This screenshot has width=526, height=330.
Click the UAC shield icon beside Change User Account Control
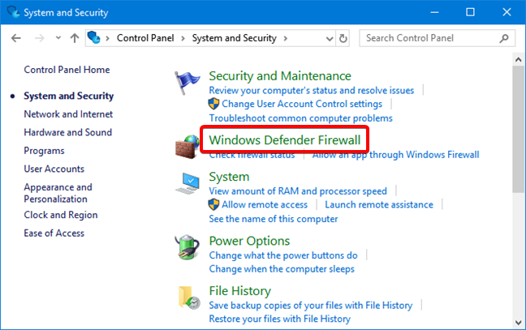(213, 104)
